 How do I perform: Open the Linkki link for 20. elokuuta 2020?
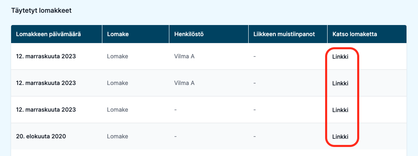(340, 137)
